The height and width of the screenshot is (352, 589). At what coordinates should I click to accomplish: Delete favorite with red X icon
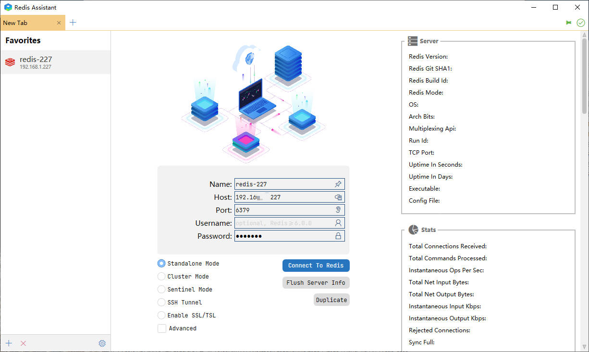(x=23, y=343)
